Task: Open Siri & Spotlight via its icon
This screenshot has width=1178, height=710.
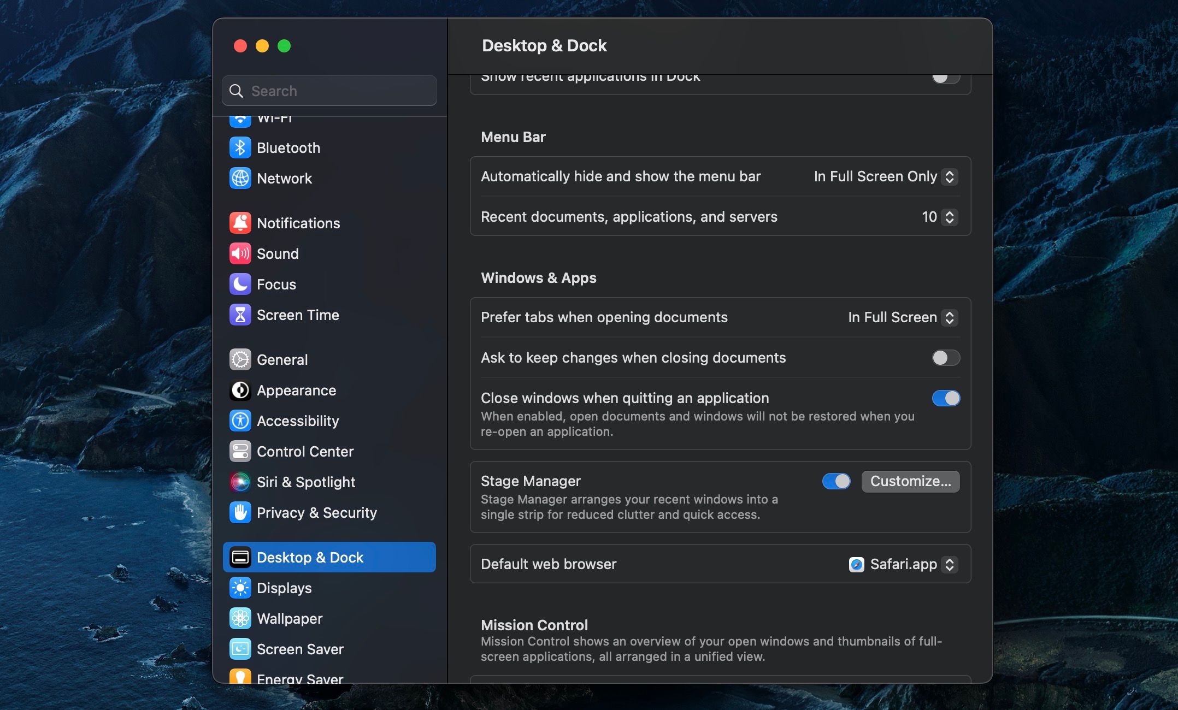Action: click(240, 482)
